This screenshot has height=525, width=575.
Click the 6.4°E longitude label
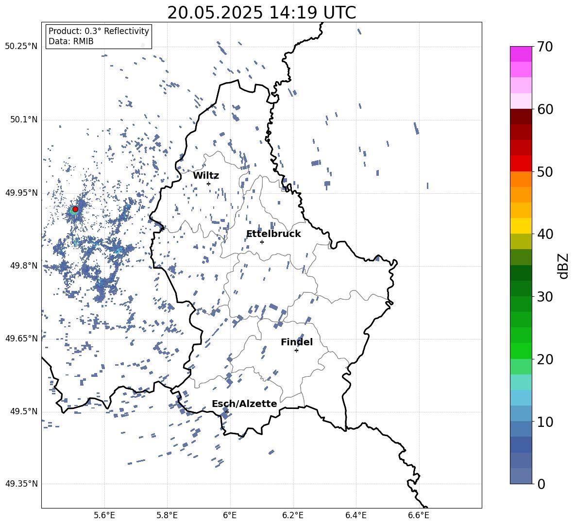click(x=355, y=516)
